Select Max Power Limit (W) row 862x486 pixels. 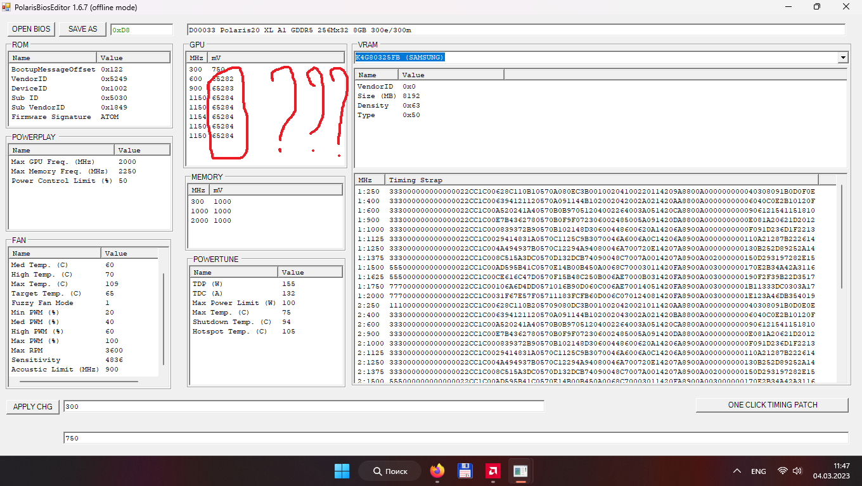tap(266, 303)
